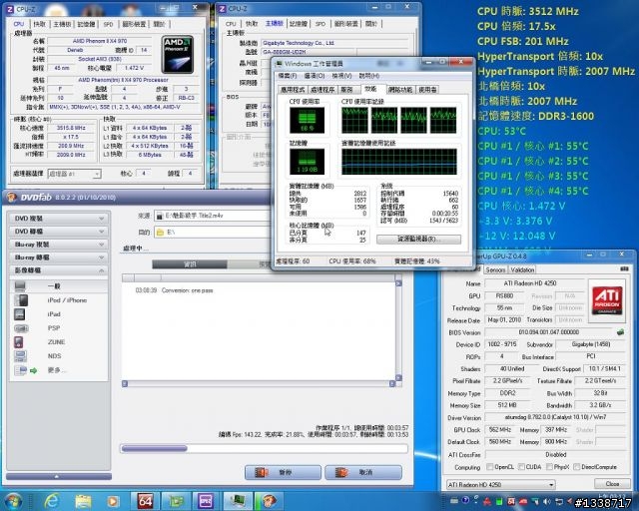The width and height of the screenshot is (639, 511).
Task: Switch to the red '64' taskbar application
Action: pos(145,501)
